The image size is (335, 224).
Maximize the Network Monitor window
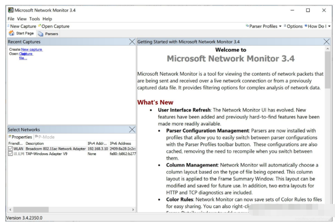[308, 10]
